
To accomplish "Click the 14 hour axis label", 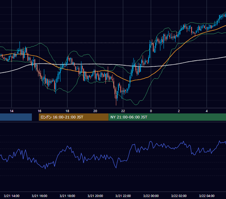I will pyautogui.click(x=12, y=111).
